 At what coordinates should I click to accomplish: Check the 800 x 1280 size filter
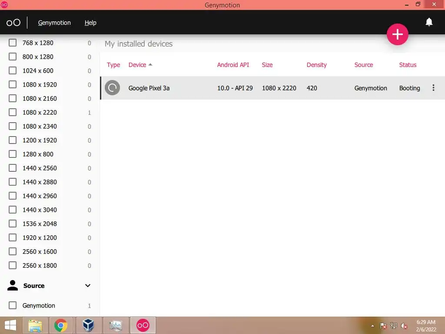13,57
